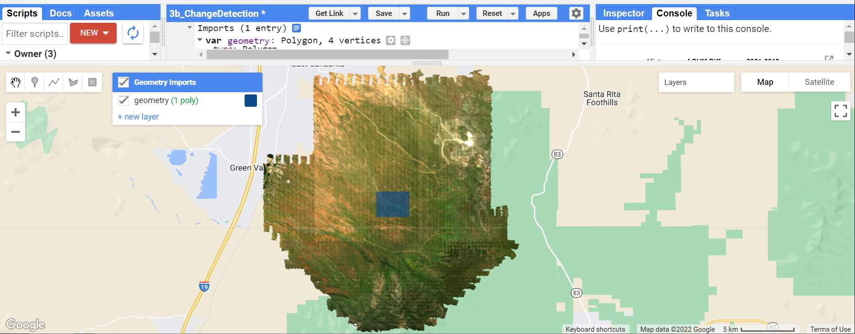Zoom in on the map
This screenshot has height=334, width=855.
tap(16, 112)
